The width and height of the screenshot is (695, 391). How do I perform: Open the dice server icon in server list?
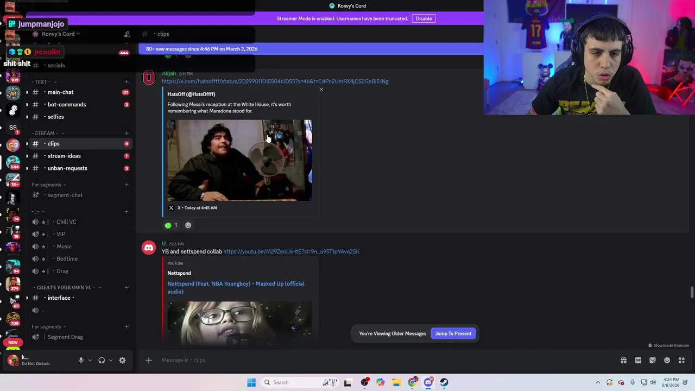(13, 110)
